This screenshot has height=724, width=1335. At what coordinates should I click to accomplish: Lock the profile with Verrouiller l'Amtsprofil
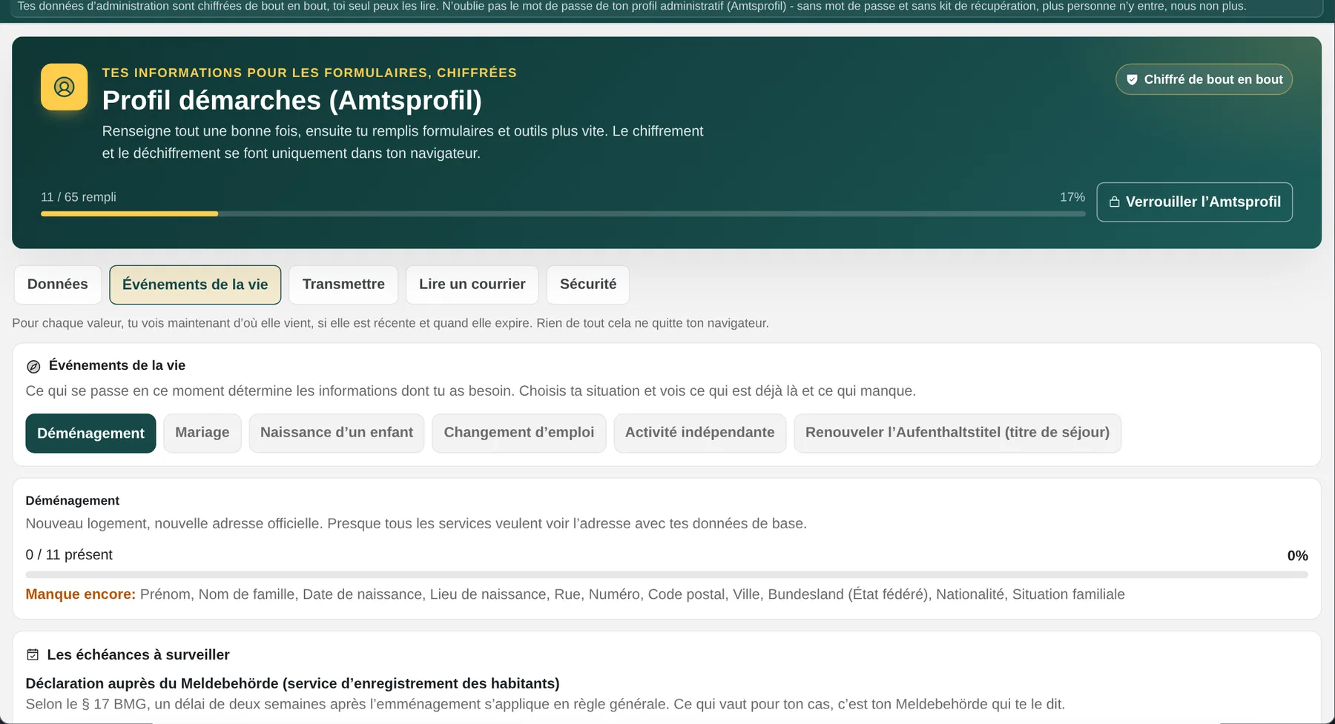coord(1194,202)
